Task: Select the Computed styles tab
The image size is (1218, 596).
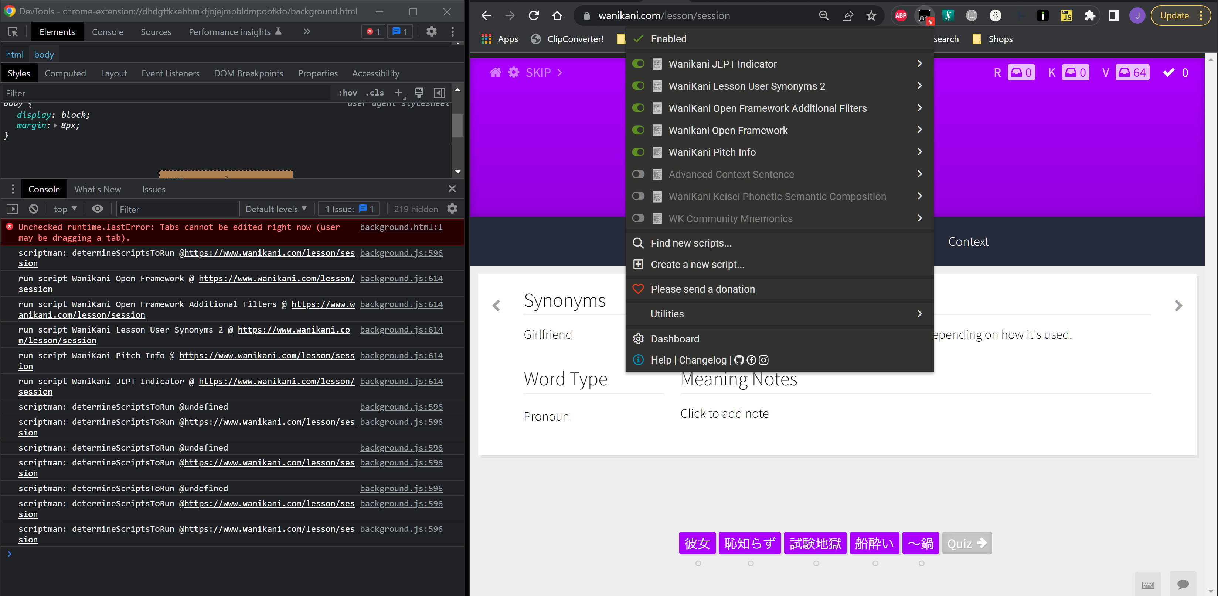Action: point(65,73)
